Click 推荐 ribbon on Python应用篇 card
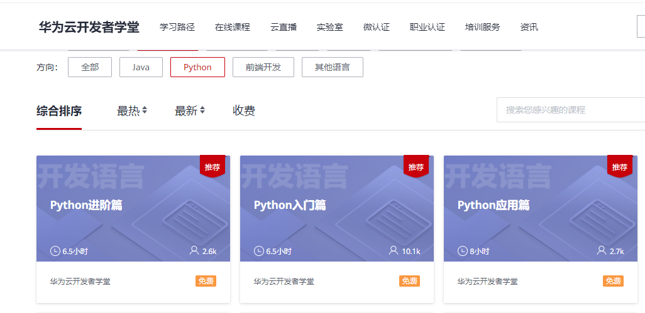645x313 pixels. point(620,167)
